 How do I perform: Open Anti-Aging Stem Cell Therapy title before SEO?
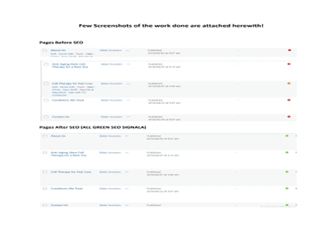(x=70, y=66)
